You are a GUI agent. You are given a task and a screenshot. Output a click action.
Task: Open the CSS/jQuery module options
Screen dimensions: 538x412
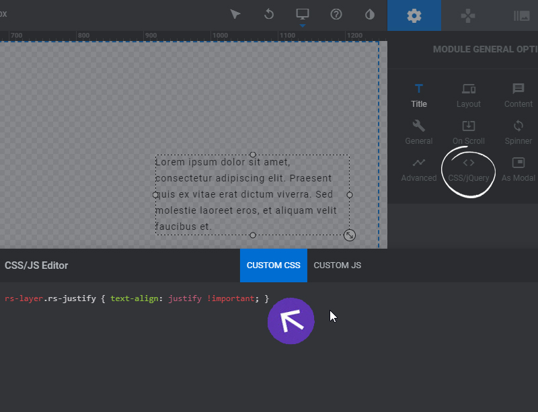click(469, 167)
